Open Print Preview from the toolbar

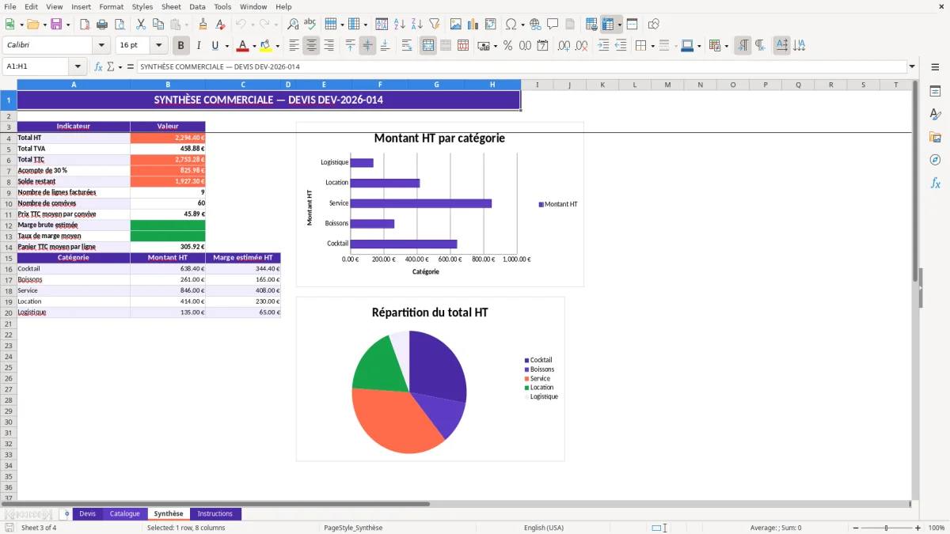(x=120, y=25)
